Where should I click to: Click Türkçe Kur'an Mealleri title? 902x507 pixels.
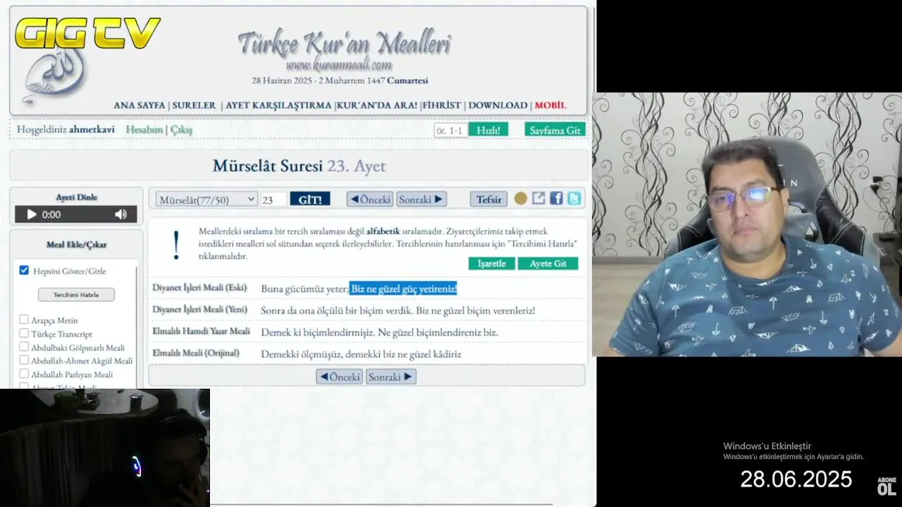point(345,44)
